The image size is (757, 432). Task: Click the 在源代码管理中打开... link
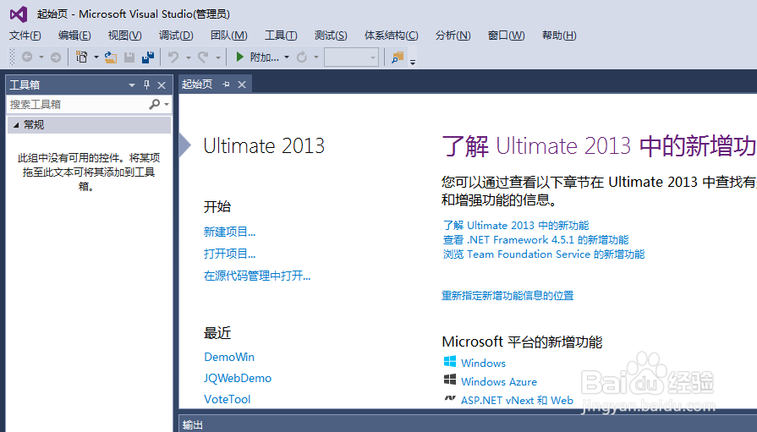click(x=257, y=276)
